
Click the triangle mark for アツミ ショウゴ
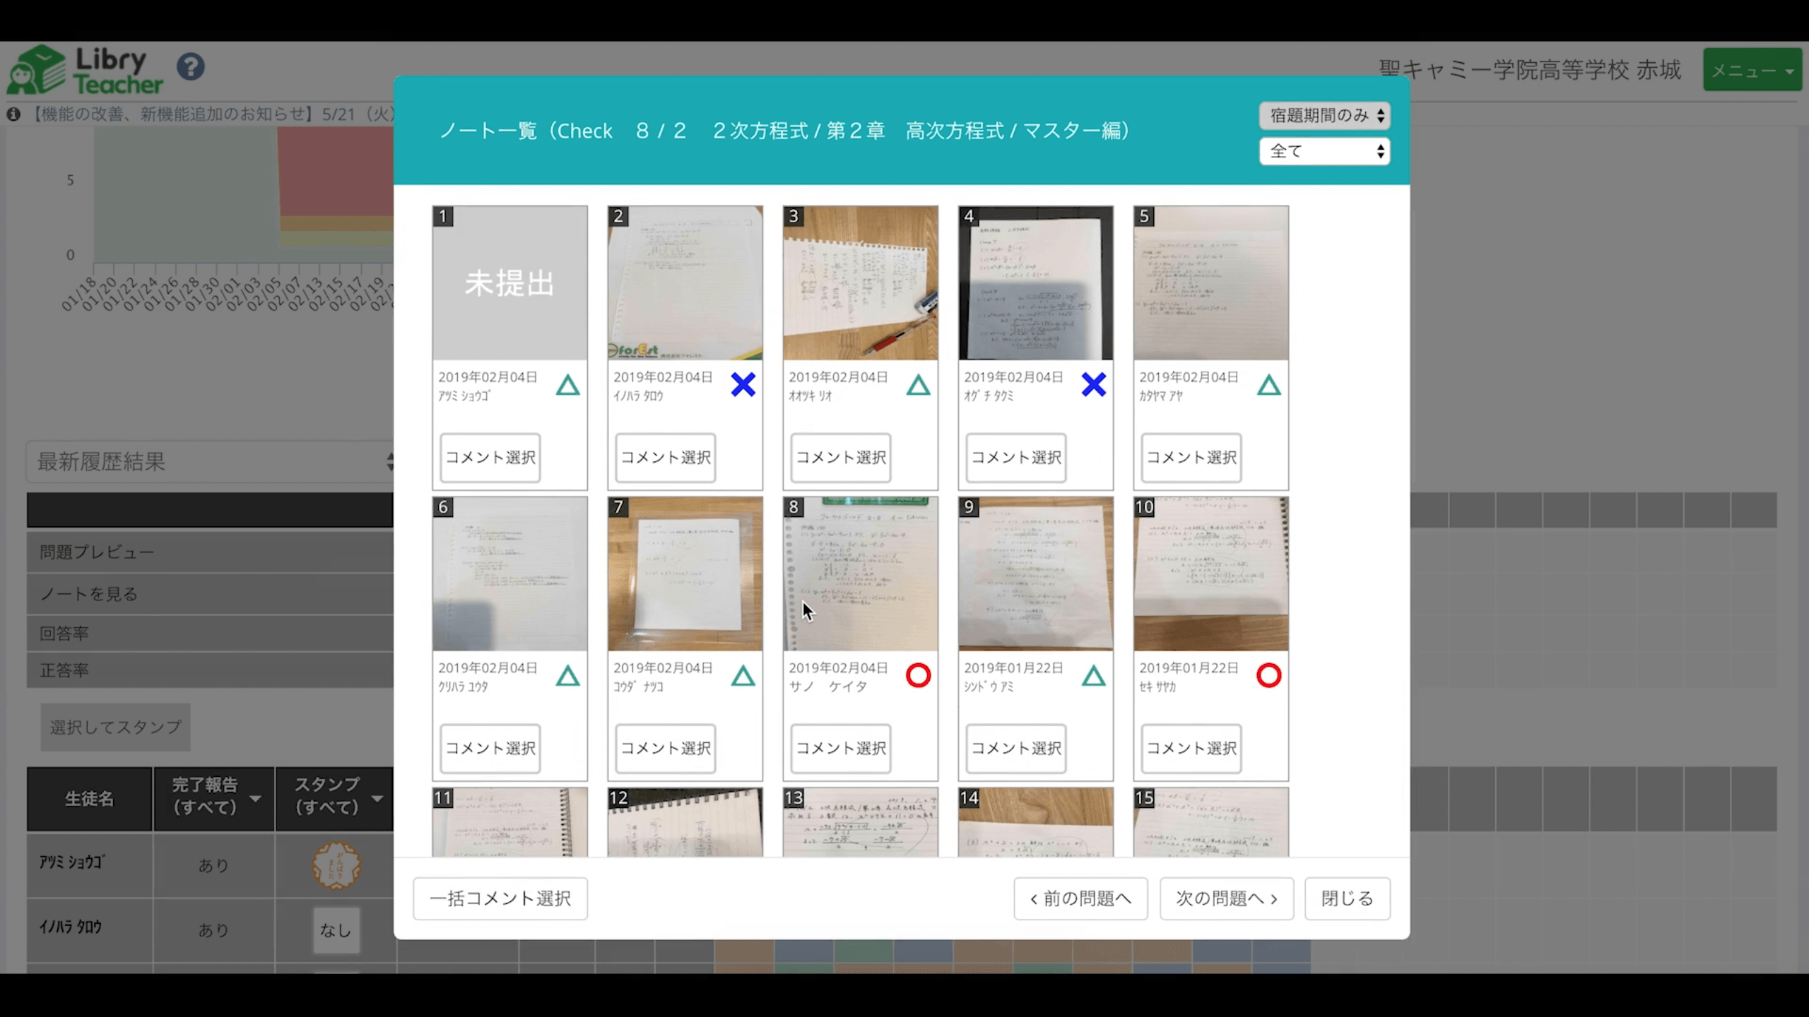coord(567,386)
